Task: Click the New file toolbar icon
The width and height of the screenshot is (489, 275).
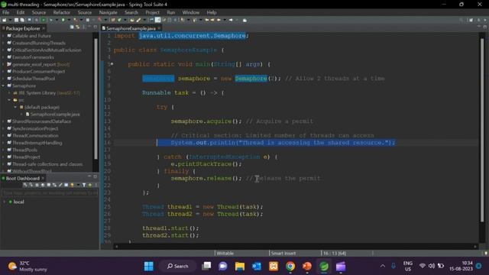Action: point(4,20)
